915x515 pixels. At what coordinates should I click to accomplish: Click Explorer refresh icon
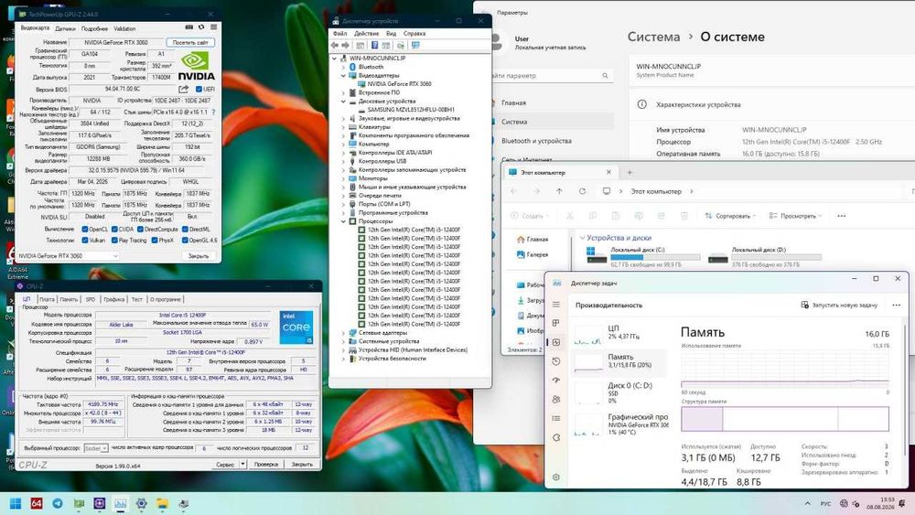pyautogui.click(x=582, y=191)
